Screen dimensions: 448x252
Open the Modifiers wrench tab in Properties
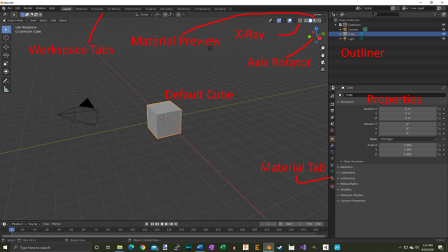click(332, 146)
